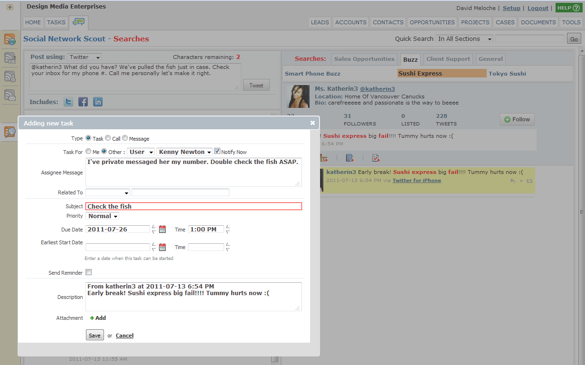Click the Logout link
Screen dimensions: 585x365
(538, 8)
